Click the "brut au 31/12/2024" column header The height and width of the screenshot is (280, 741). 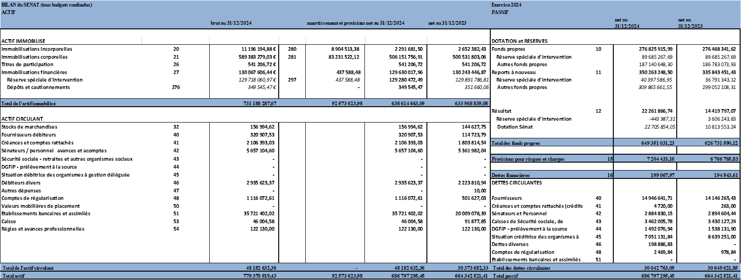click(x=231, y=23)
